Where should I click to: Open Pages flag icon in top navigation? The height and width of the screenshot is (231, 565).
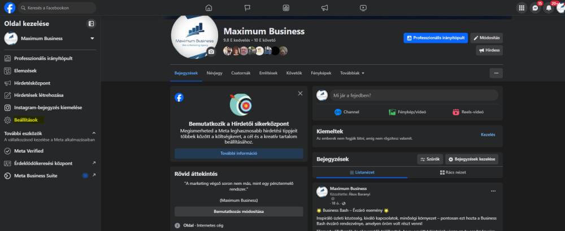(247, 8)
